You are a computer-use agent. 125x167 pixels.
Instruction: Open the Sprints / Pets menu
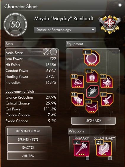pyautogui.click(x=28, y=139)
